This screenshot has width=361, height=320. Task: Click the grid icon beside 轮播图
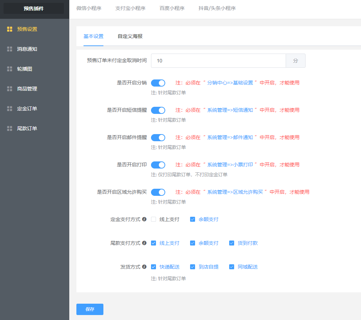point(10,69)
